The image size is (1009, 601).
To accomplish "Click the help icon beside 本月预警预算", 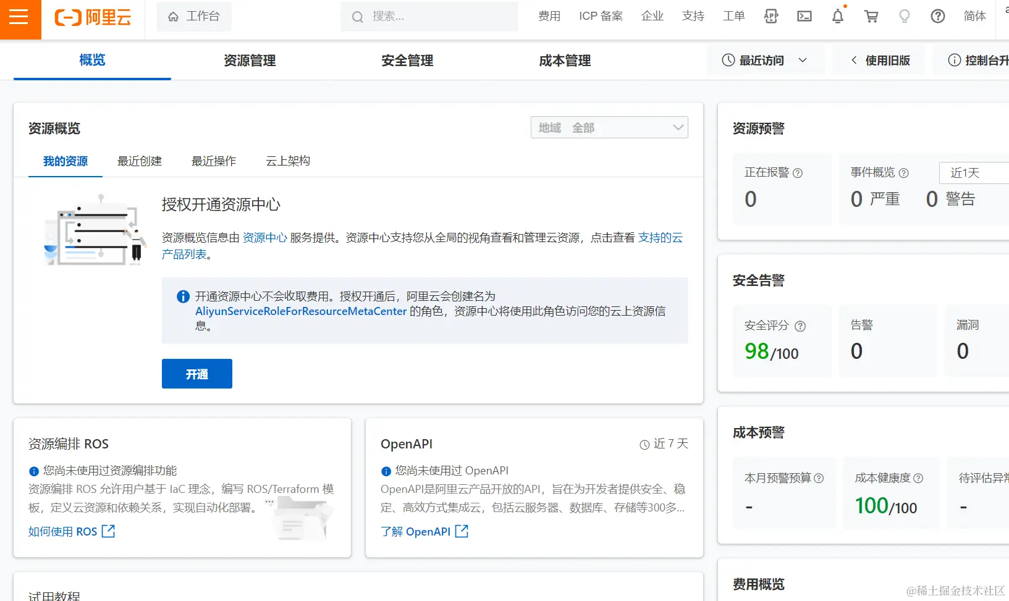I will [819, 478].
